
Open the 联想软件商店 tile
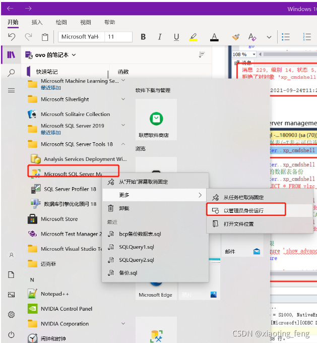pos(156,120)
